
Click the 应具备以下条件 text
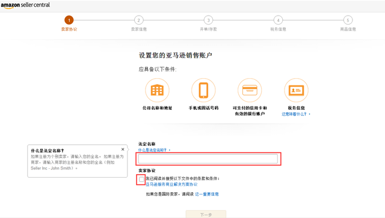coord(158,70)
